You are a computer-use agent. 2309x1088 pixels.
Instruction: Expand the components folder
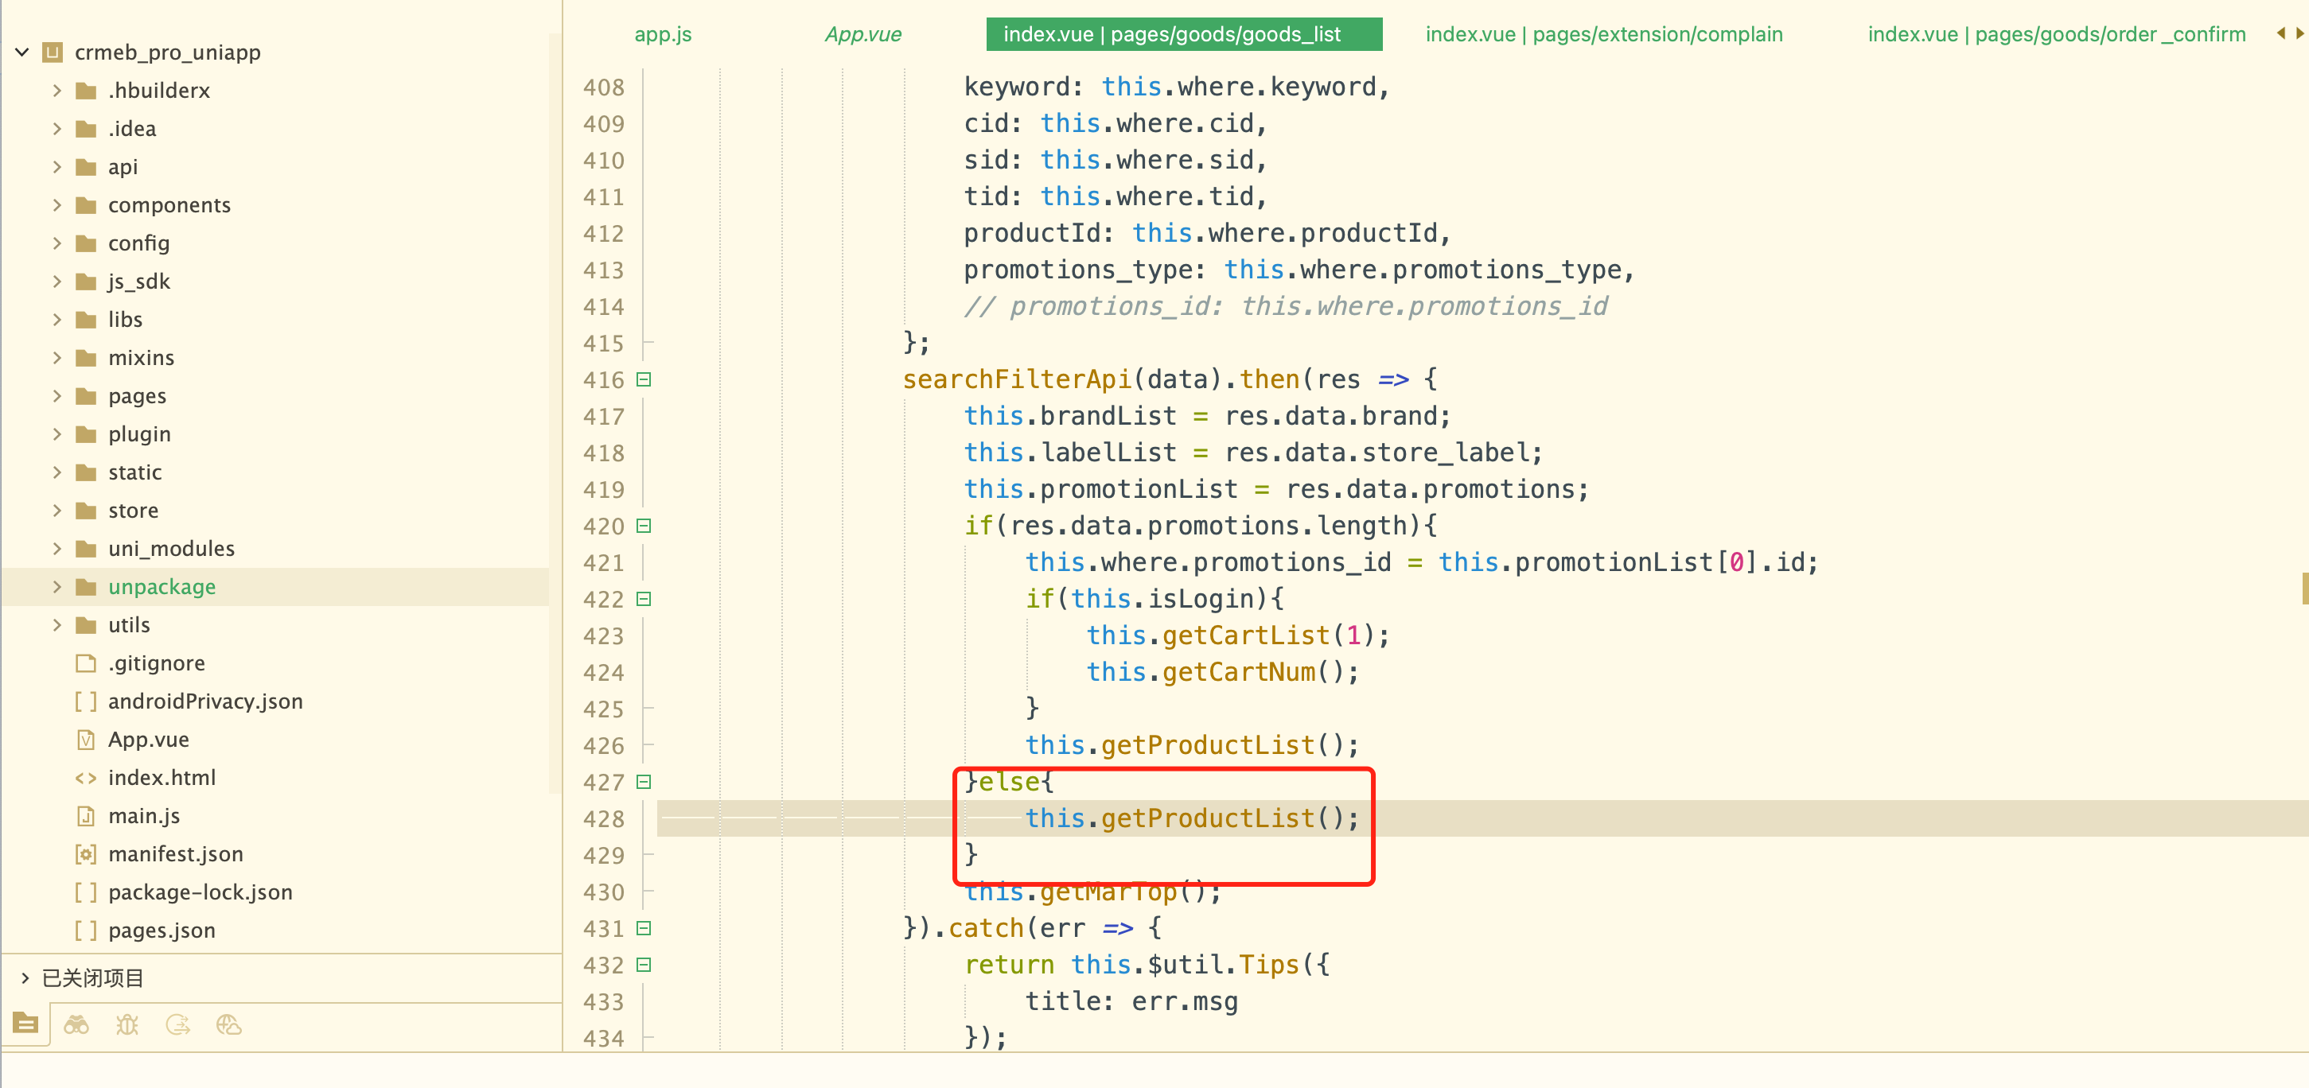coord(57,205)
